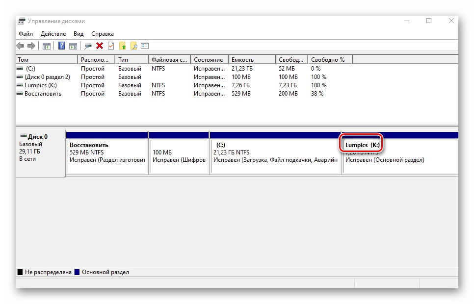This screenshot has width=474, height=304.
Task: Click the forward arrow toolbar icon
Action: click(x=31, y=46)
